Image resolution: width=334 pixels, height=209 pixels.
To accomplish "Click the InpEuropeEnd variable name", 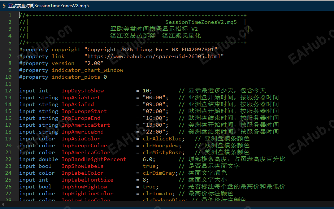I will click(81, 118).
